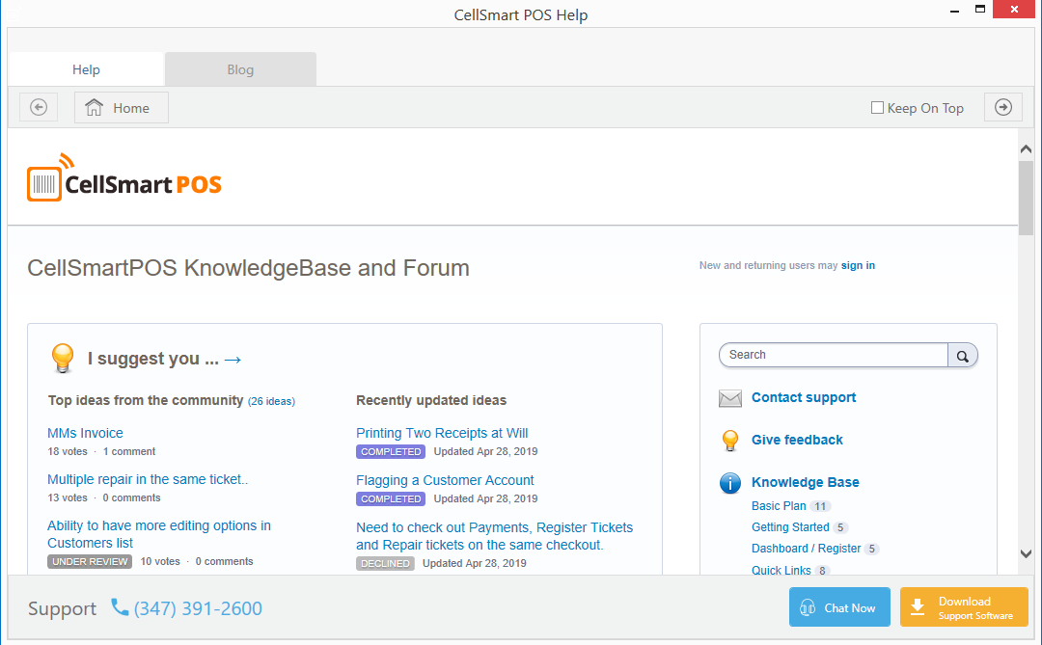Open Getting Started knowledge base category
This screenshot has height=645, width=1042.
pyautogui.click(x=790, y=527)
